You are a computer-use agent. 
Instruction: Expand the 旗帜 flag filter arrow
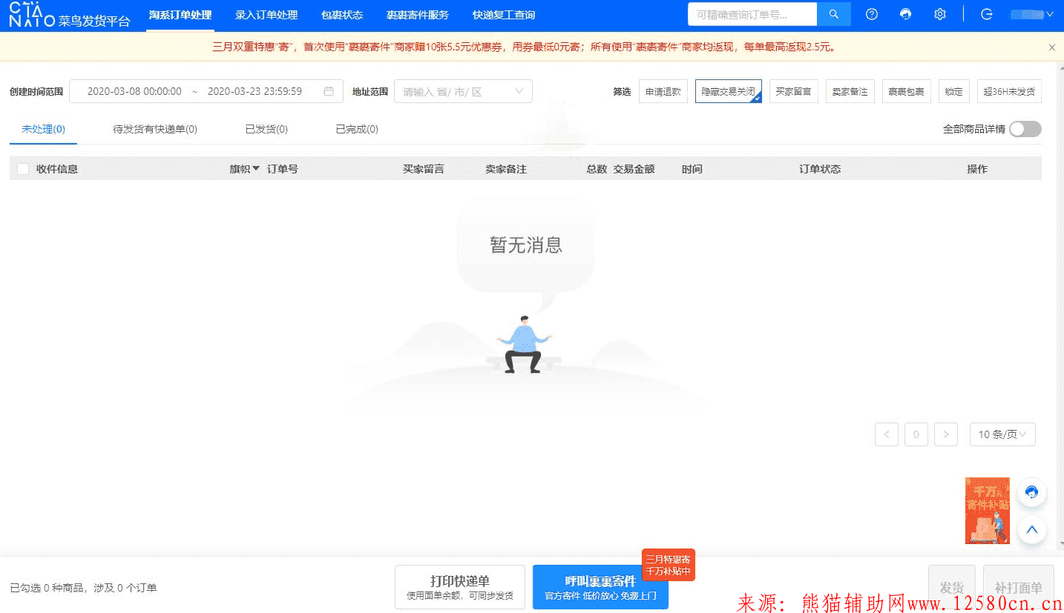click(256, 169)
